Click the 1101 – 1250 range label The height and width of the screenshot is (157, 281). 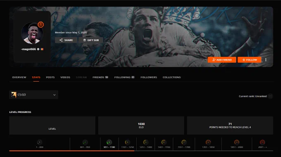pos(128,147)
